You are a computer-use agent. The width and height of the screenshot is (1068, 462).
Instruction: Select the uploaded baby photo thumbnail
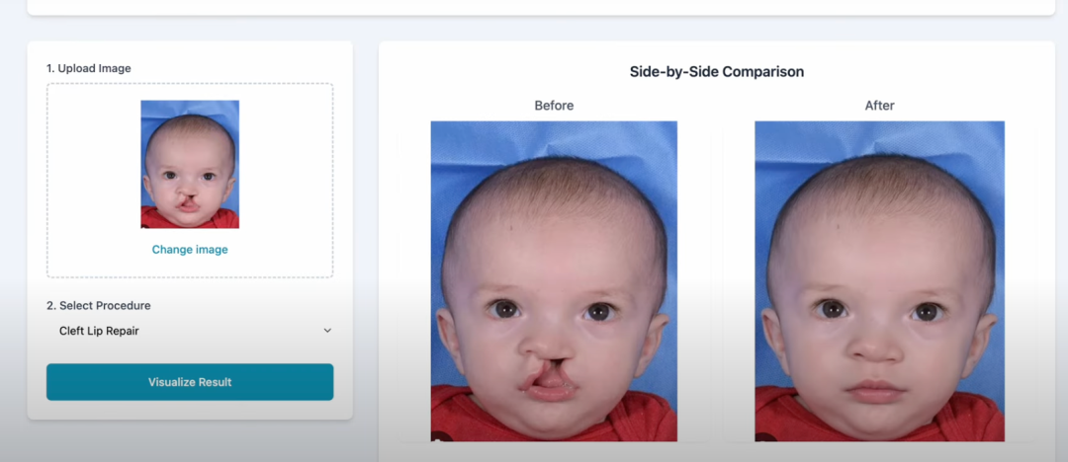tap(189, 164)
